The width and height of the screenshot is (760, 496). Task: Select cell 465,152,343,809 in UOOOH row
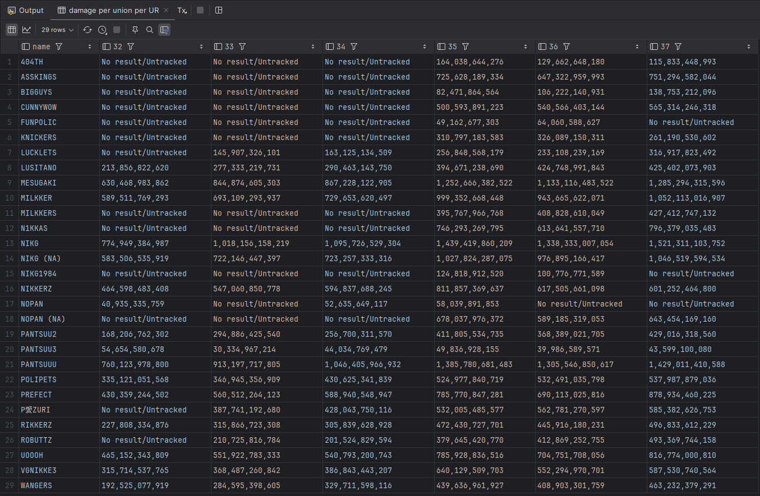click(155, 455)
